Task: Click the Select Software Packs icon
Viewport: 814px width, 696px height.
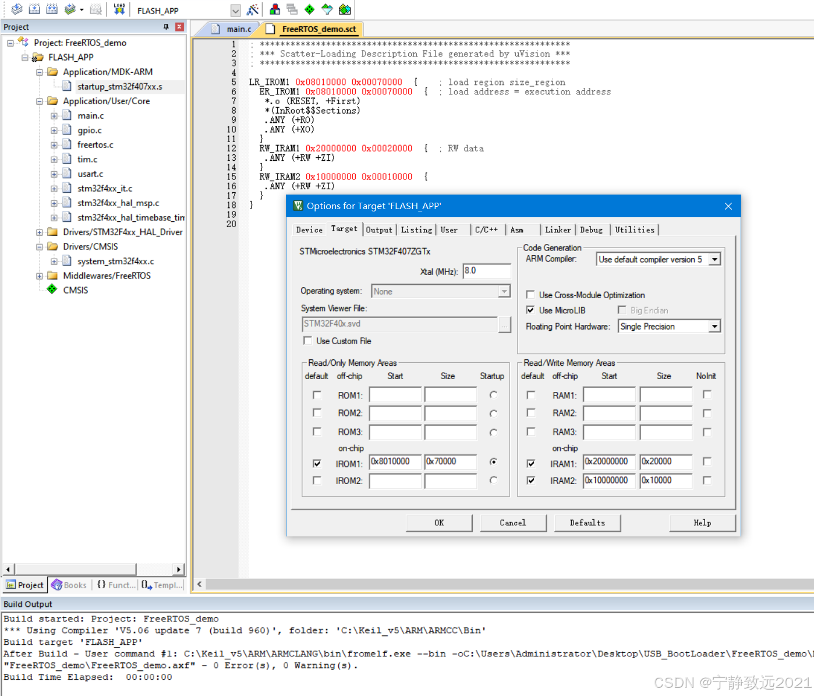Action: 327,9
